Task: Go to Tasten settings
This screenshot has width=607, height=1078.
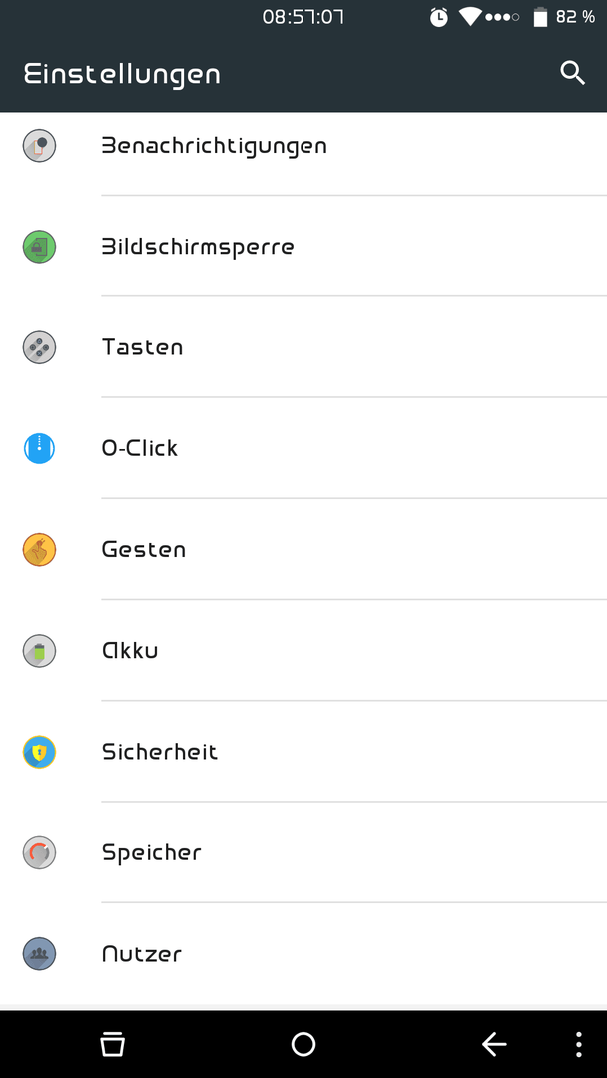Action: point(303,347)
